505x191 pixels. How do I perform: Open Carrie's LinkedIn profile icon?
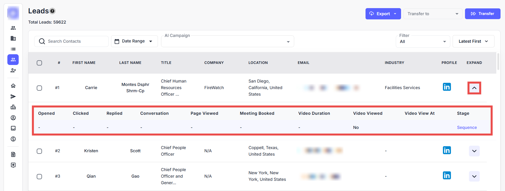point(447,87)
